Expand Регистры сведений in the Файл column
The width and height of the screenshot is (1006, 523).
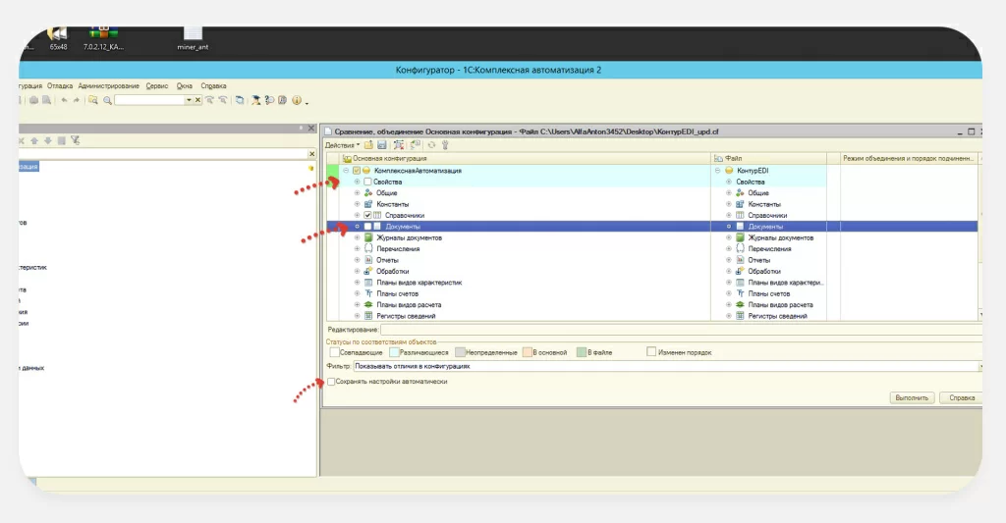[x=728, y=316]
